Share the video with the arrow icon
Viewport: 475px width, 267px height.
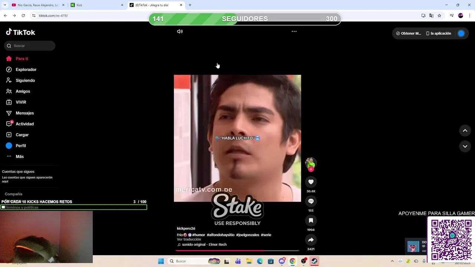click(311, 240)
